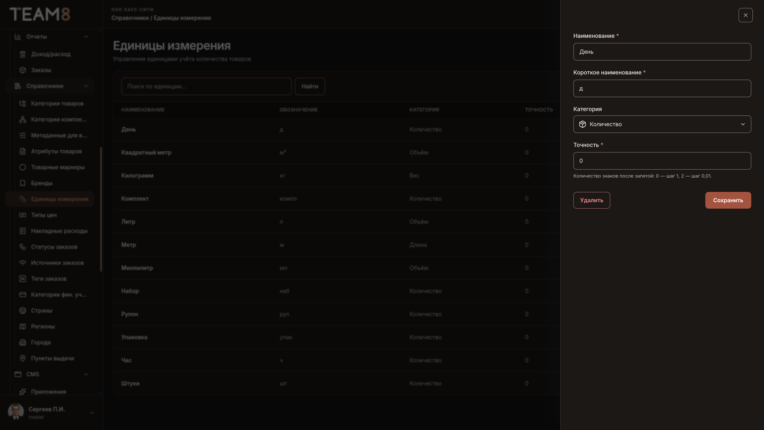This screenshot has height=430, width=764.
Task: Click the Страны globe icon
Action: pos(22,311)
